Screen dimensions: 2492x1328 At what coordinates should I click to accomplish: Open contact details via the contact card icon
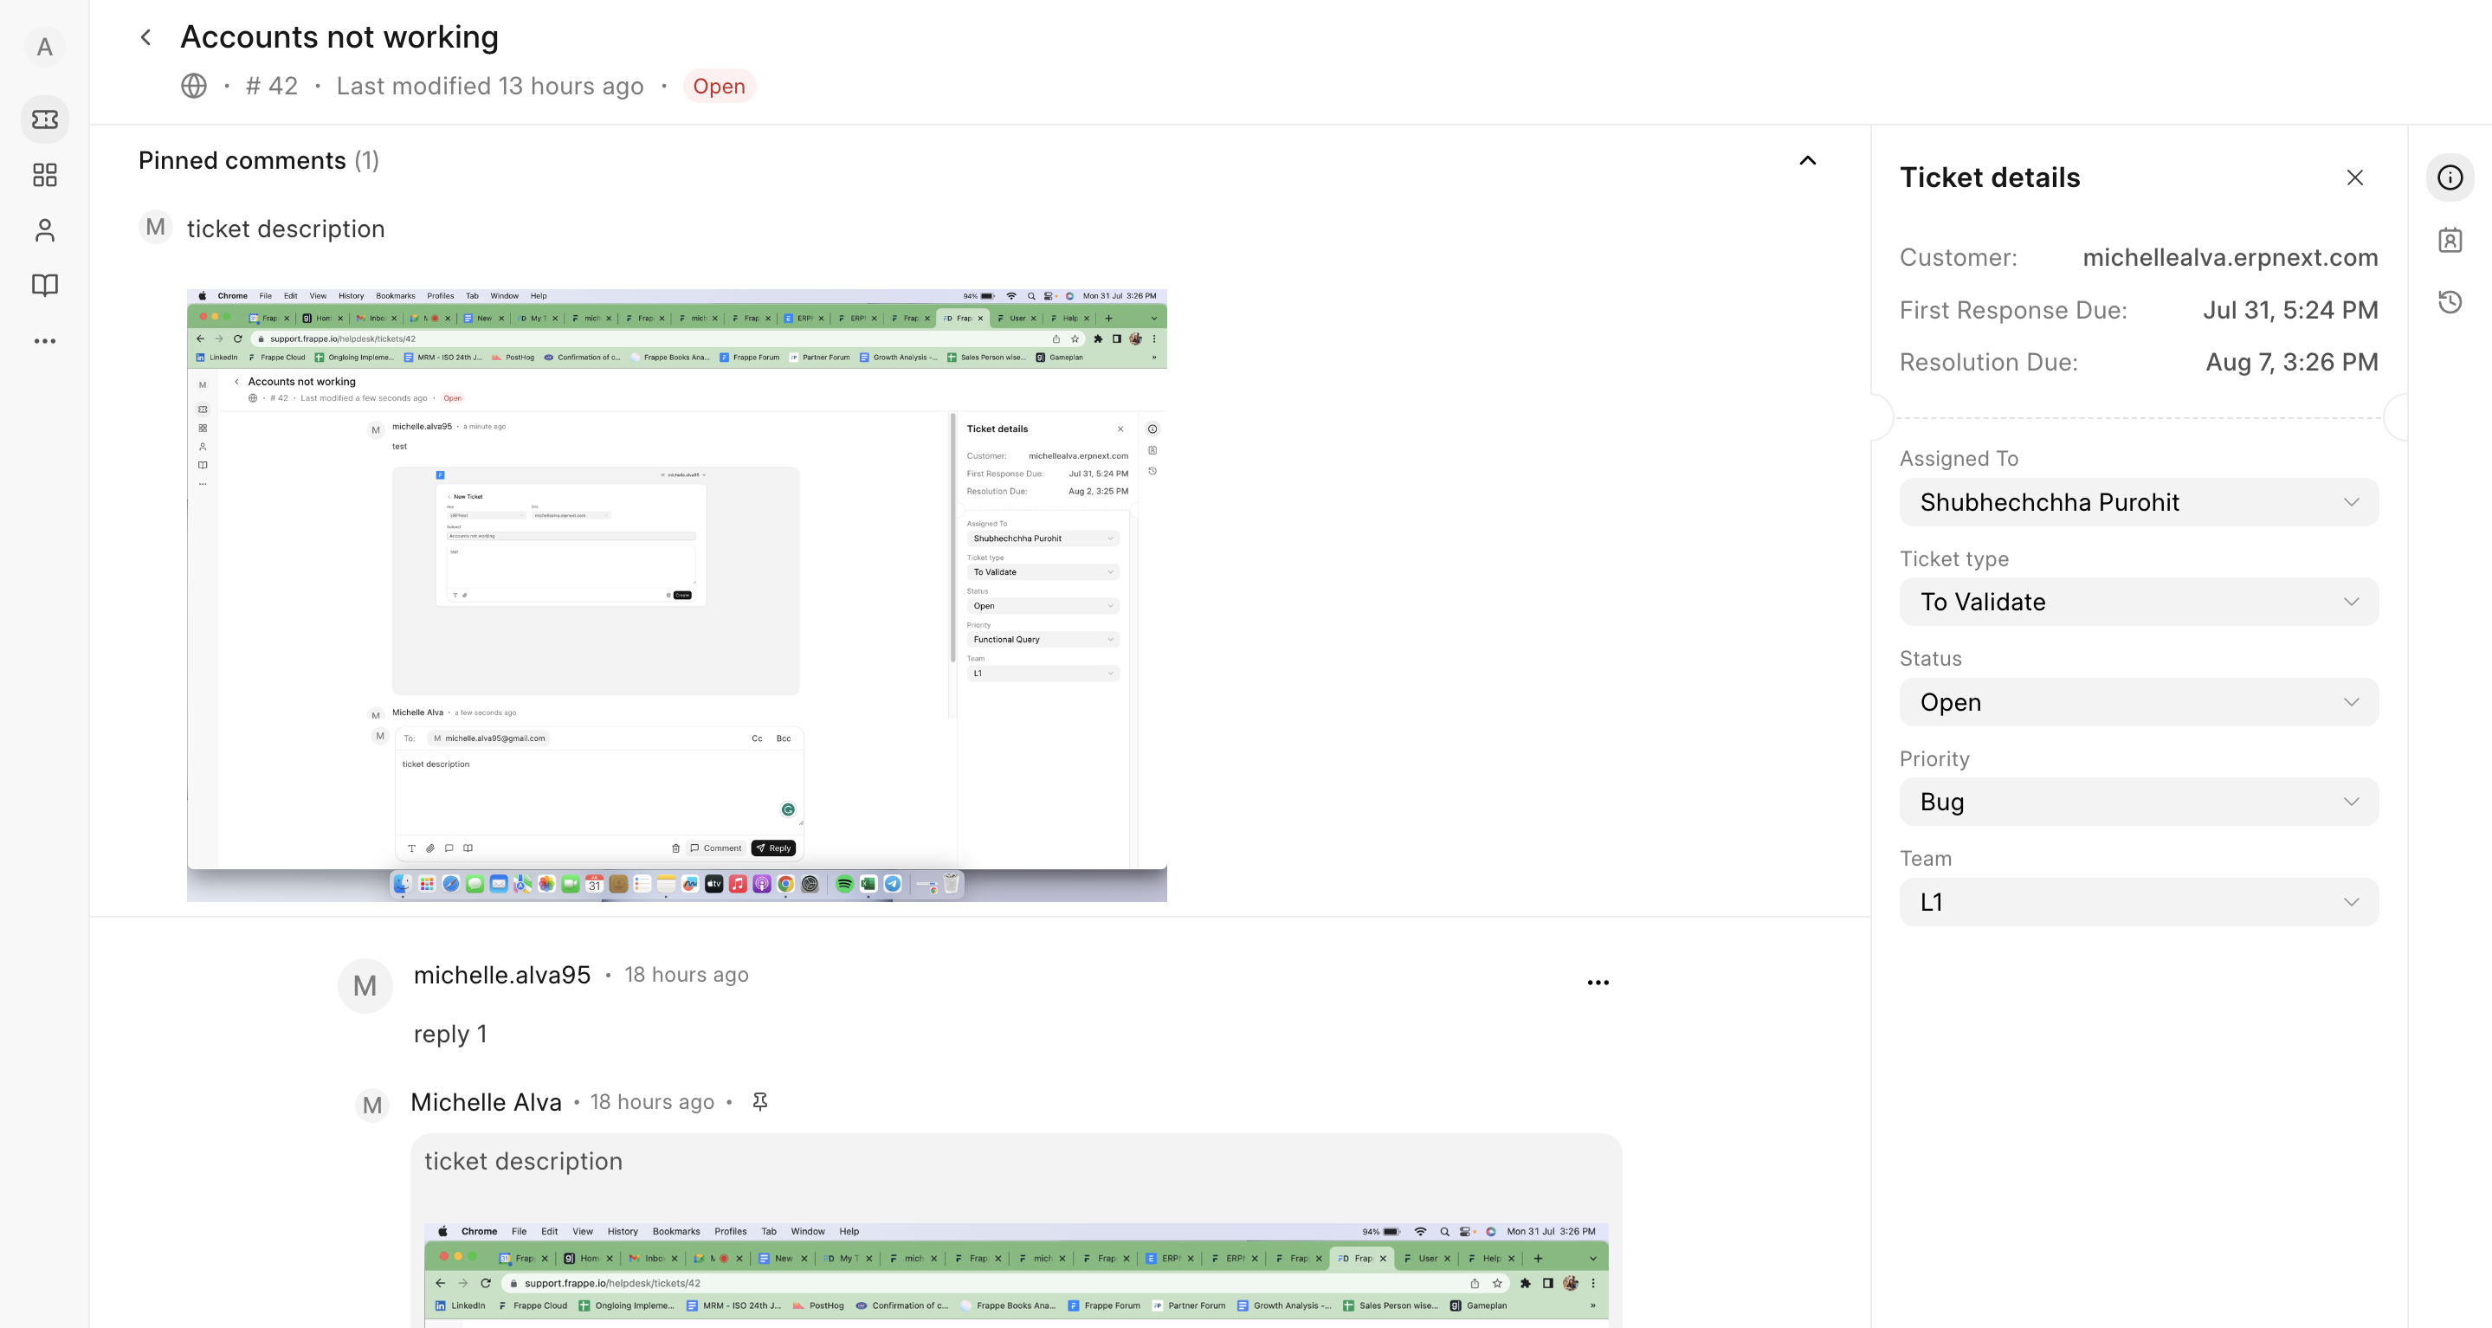click(2450, 240)
